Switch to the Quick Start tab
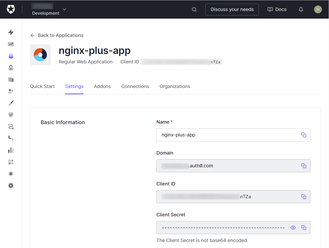 pyautogui.click(x=42, y=86)
